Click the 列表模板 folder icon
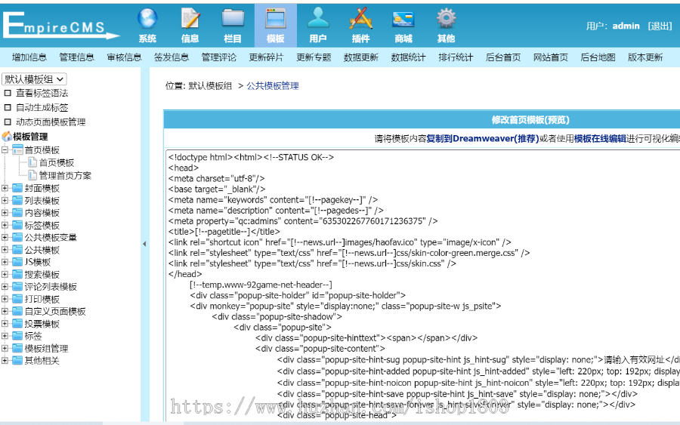This screenshot has height=425, width=680. [17, 200]
